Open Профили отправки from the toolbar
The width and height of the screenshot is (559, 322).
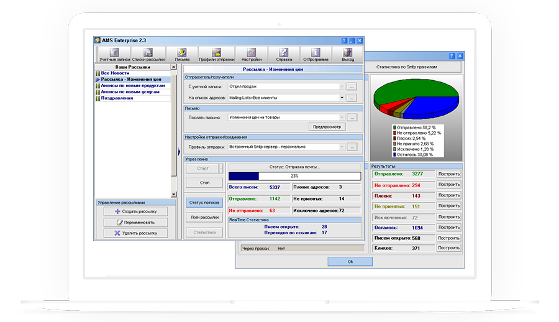pos(216,55)
